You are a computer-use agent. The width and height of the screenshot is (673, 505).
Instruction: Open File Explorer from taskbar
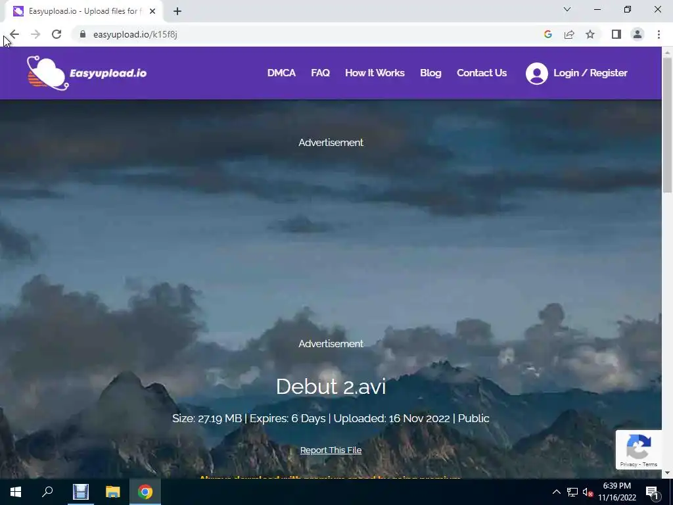[x=112, y=492]
